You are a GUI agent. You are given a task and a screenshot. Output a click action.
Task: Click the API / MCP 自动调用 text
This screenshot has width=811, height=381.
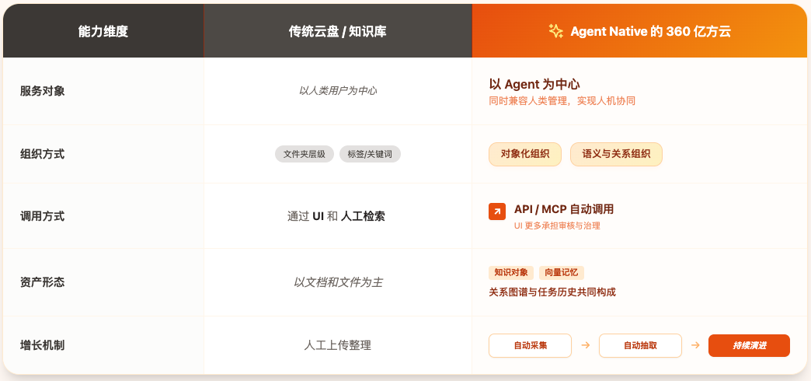coord(564,209)
